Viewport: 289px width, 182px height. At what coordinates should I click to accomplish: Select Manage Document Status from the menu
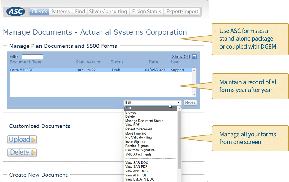(x=144, y=121)
